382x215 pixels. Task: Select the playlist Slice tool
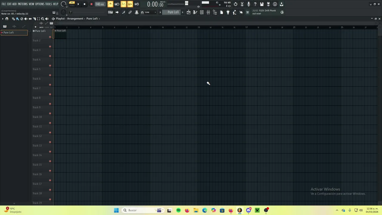pyautogui.click(x=34, y=19)
